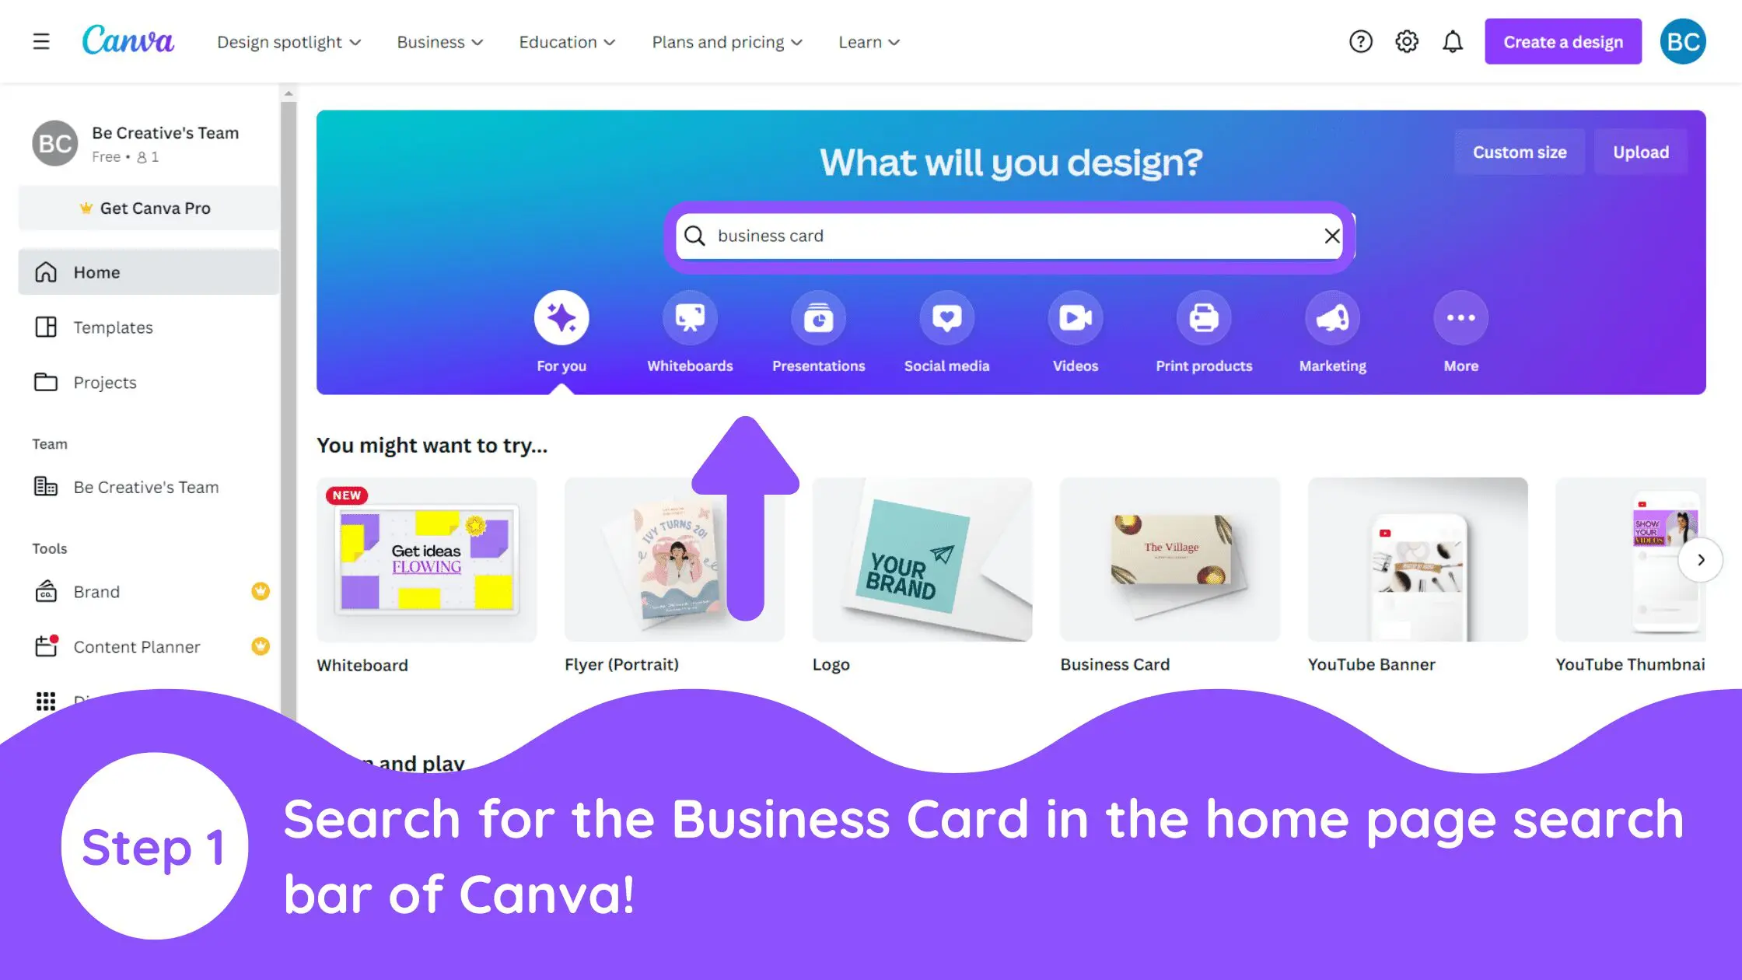This screenshot has height=980, width=1742.
Task: Click the business card search input field
Action: [x=1011, y=236]
